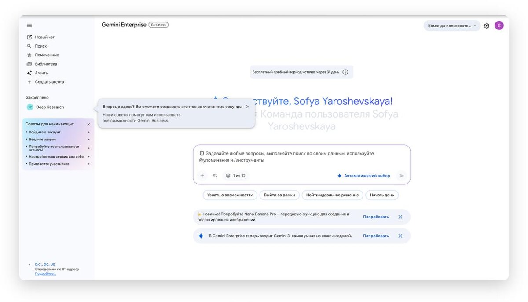Open the Автоматический выбор model selector
This screenshot has width=528, height=302.
point(363,176)
